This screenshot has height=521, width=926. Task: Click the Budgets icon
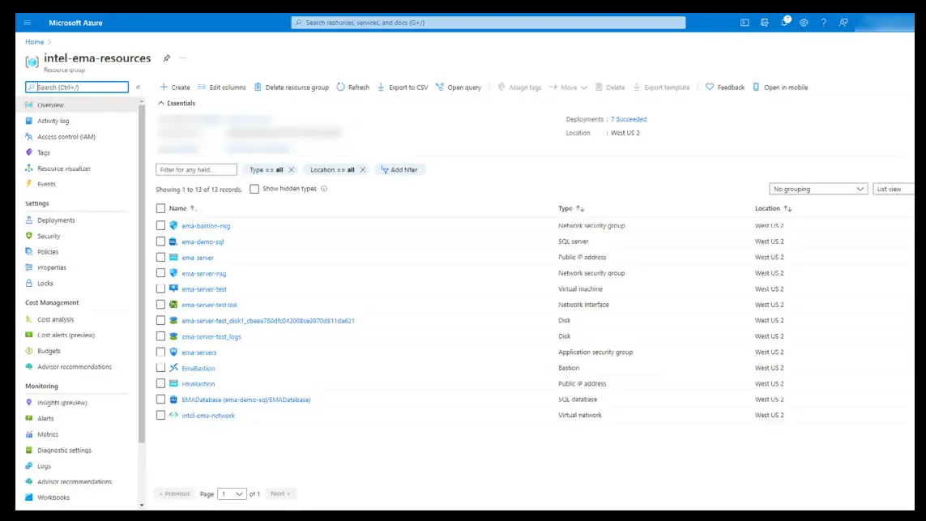29,351
